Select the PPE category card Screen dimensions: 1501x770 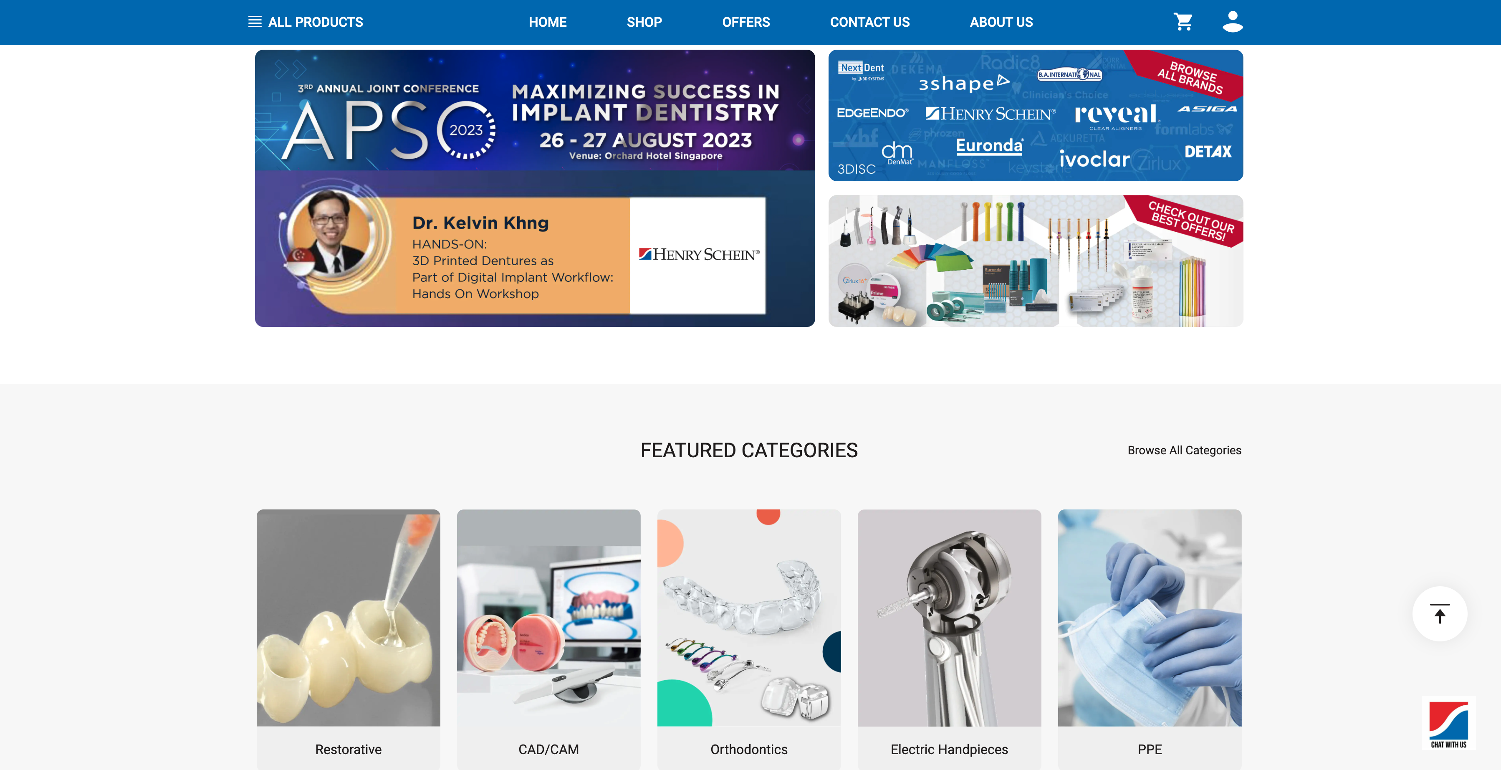pos(1150,639)
